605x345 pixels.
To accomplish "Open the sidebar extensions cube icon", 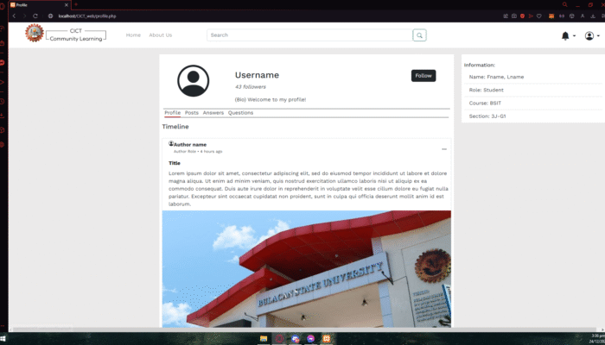I will tap(3, 130).
